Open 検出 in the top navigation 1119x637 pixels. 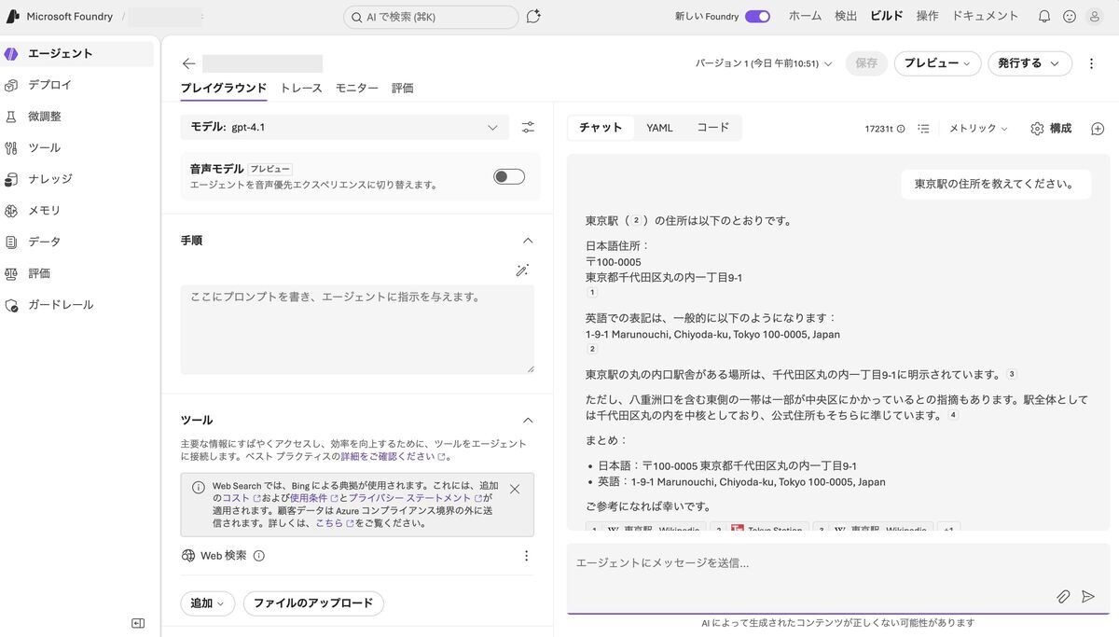click(846, 17)
